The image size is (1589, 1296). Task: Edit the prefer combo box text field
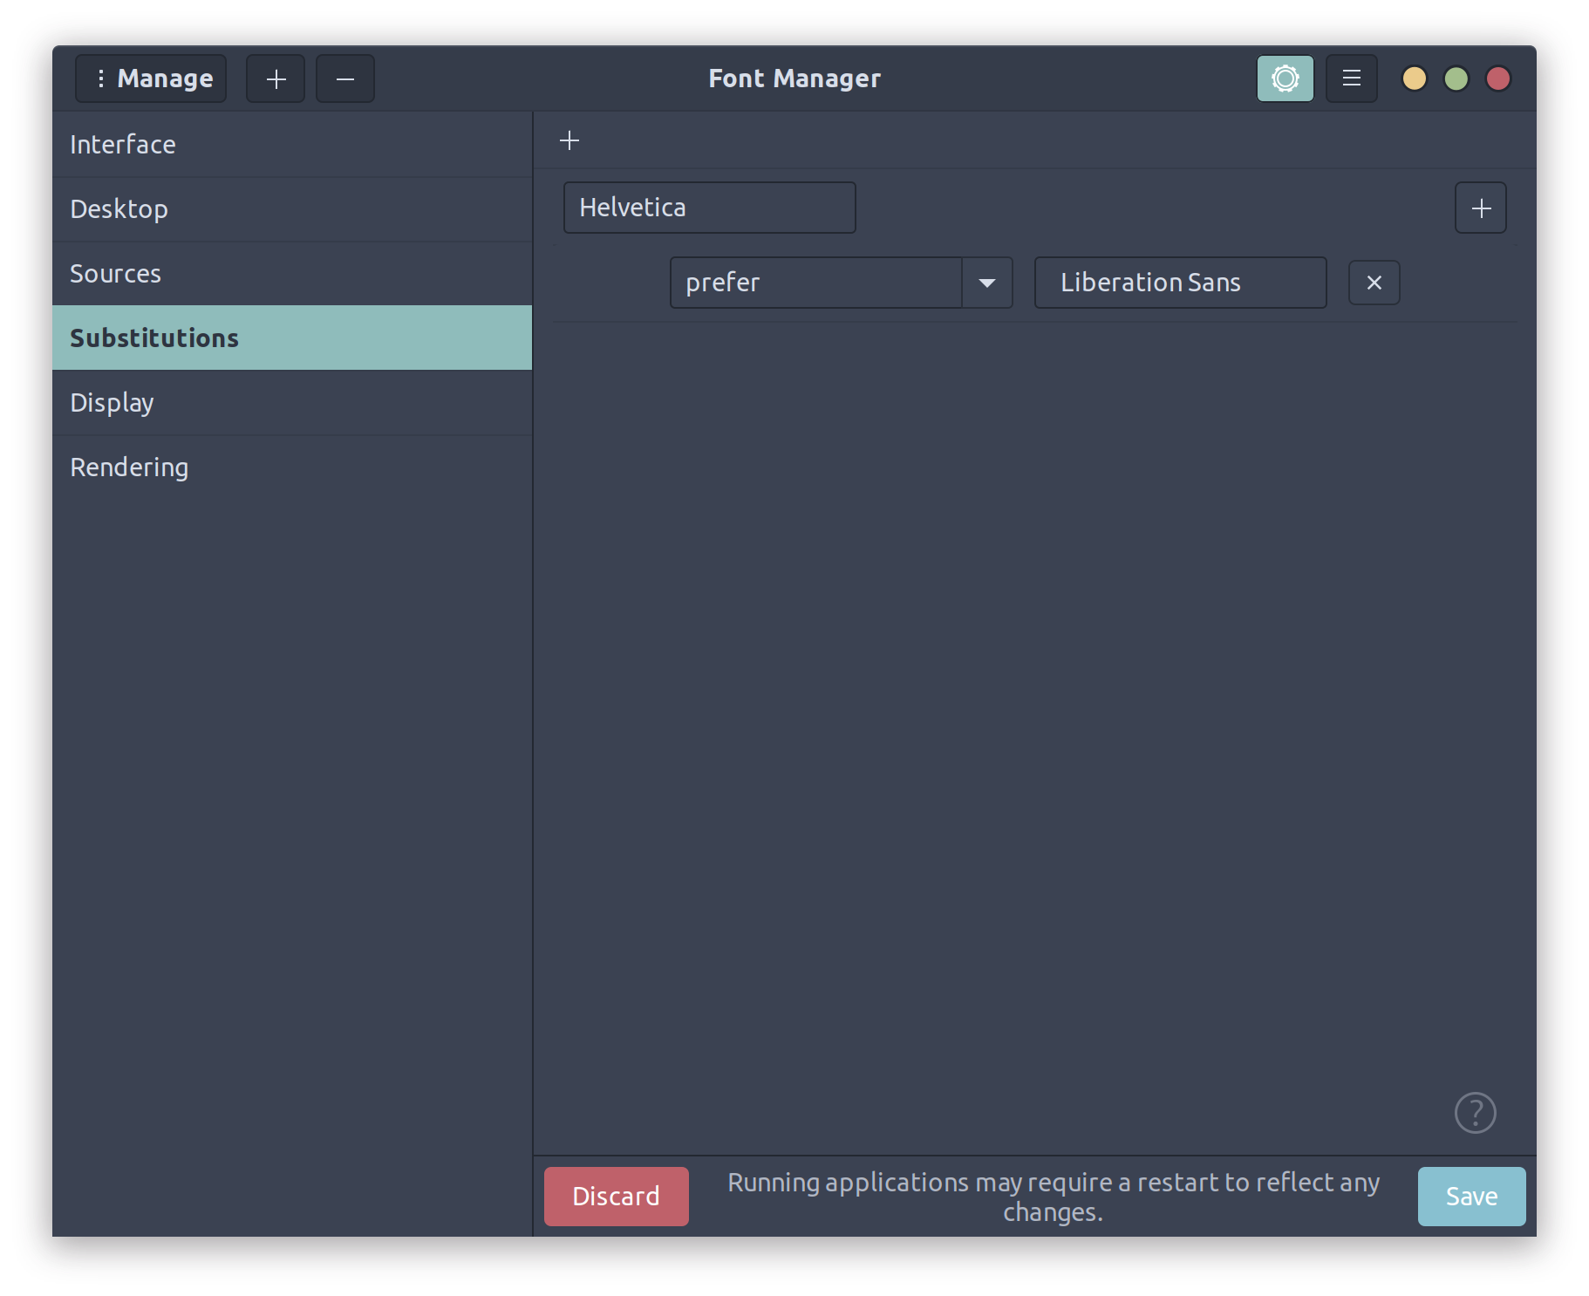click(815, 283)
